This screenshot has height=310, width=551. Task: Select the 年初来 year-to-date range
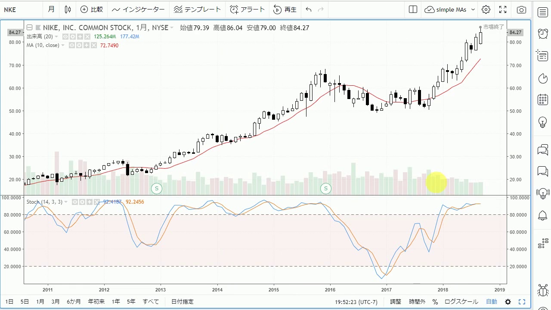coord(96,302)
